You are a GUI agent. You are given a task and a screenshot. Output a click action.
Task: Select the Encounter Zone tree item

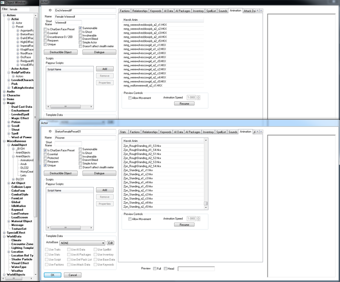pyautogui.click(x=22, y=244)
